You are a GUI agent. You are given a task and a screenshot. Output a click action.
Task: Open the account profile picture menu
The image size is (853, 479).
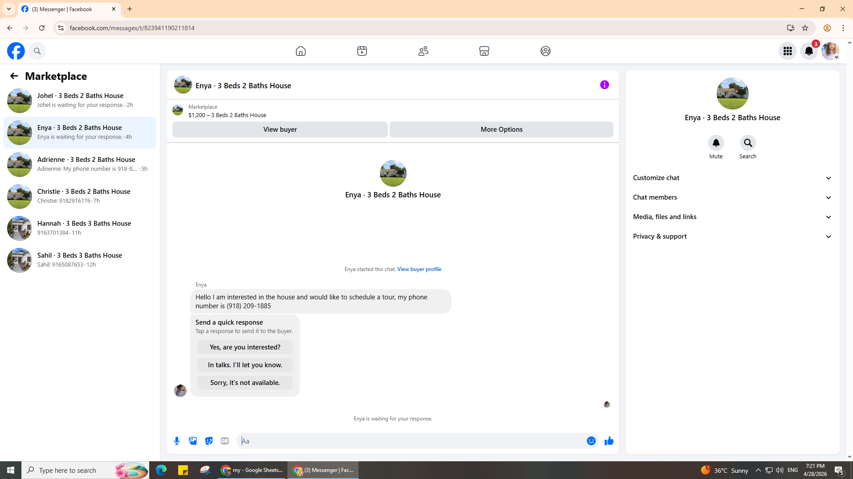click(x=830, y=51)
